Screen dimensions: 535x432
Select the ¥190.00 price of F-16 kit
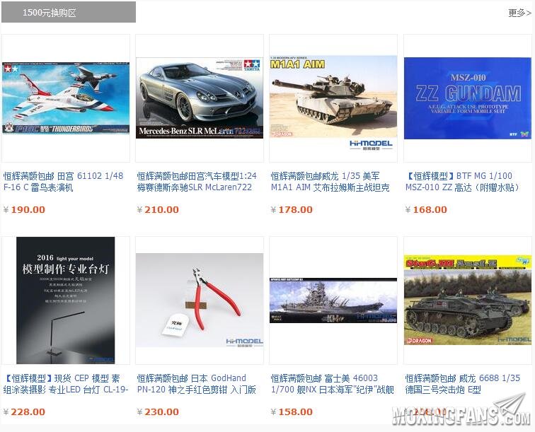24,210
